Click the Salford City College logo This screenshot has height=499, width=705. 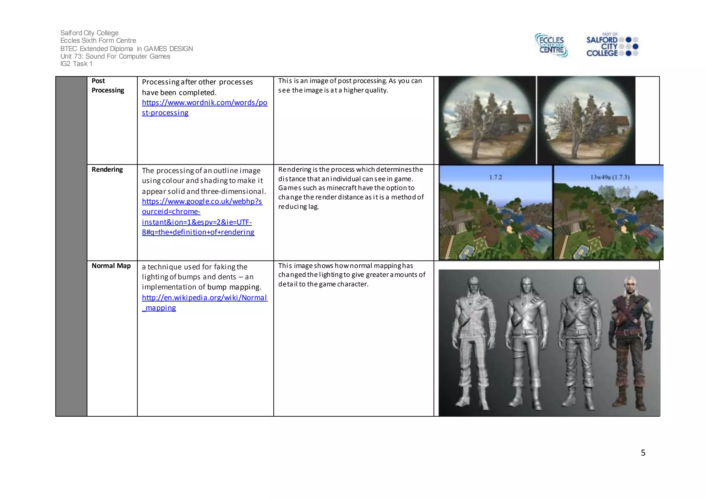pyautogui.click(x=612, y=44)
